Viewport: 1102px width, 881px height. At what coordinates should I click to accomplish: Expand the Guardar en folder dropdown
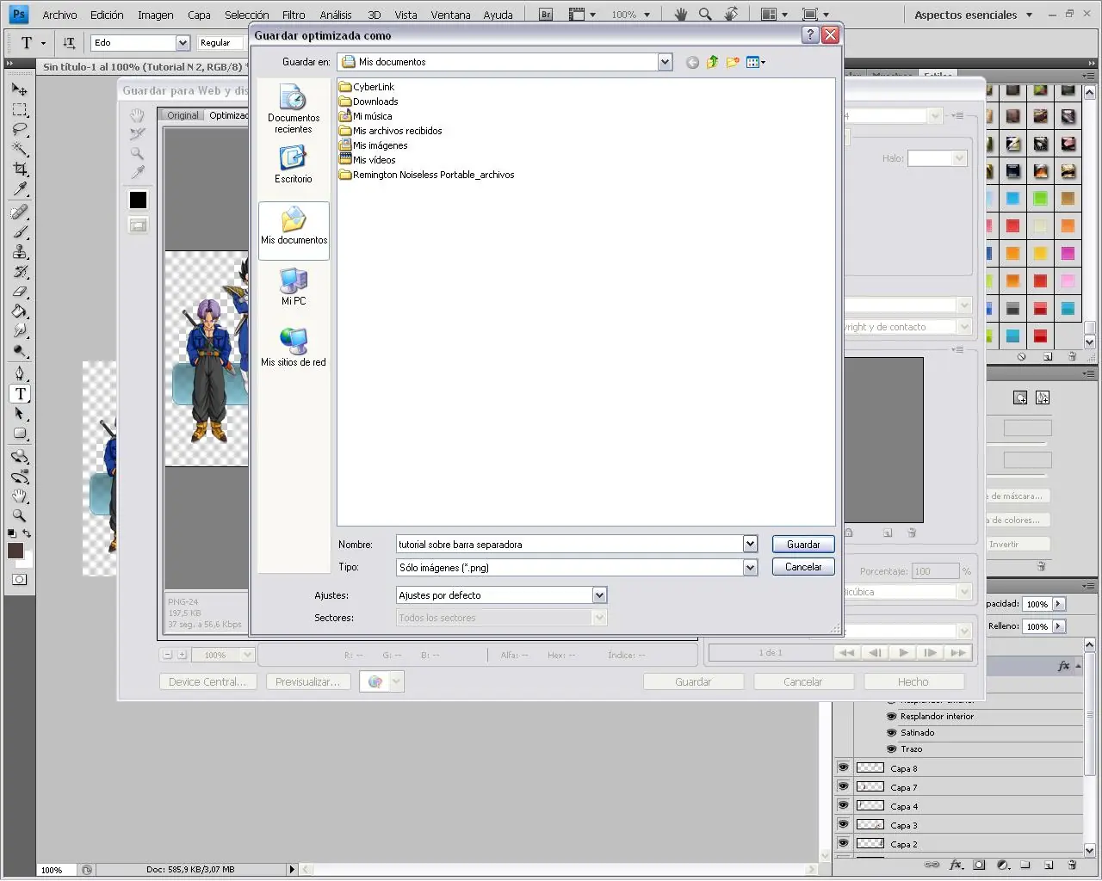click(x=665, y=62)
